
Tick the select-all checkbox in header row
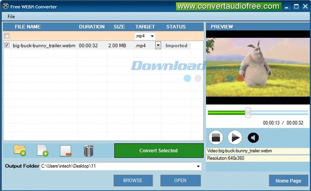tap(7, 35)
